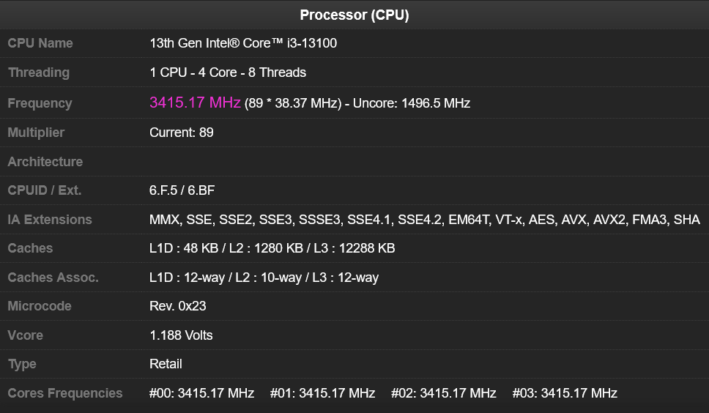Click the 1 CPU - 4 Core - 8 Threads value
The height and width of the screenshot is (413, 709).
pos(228,72)
